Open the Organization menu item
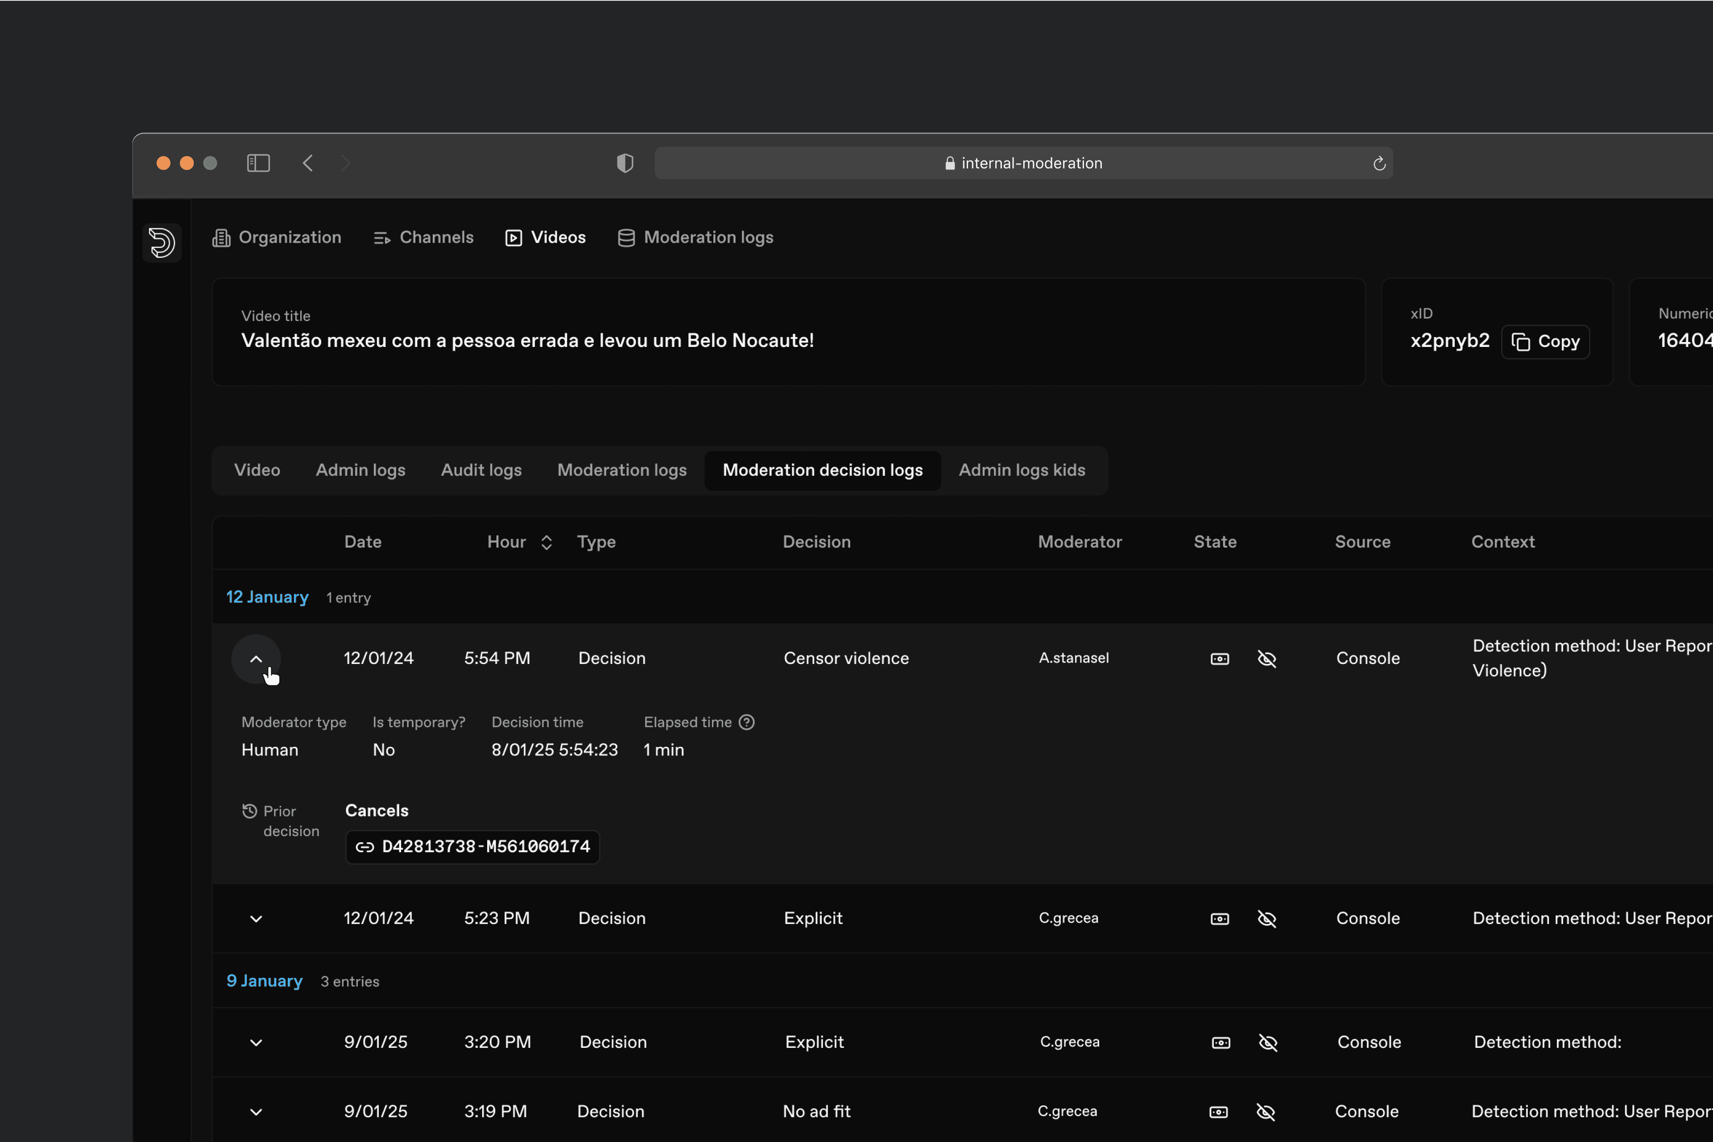The height and width of the screenshot is (1142, 1713). coord(277,237)
